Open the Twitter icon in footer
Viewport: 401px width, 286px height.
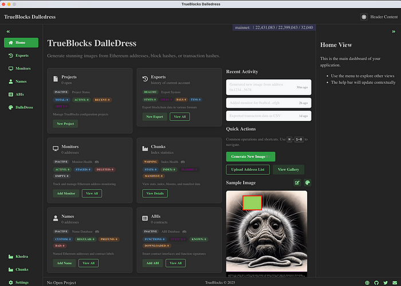386,283
